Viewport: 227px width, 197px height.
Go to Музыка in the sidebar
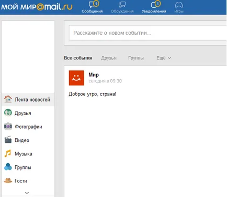[28, 154]
